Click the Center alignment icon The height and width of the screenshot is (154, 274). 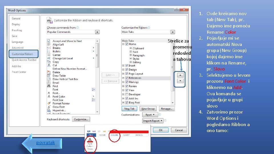point(49,55)
